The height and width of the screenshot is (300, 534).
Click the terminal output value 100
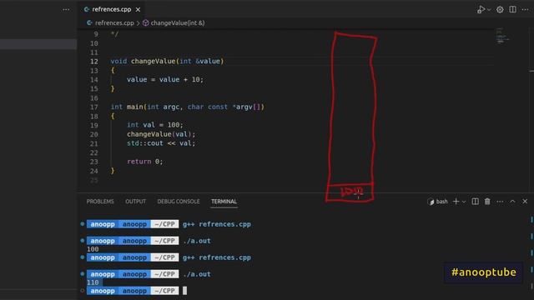(x=93, y=249)
